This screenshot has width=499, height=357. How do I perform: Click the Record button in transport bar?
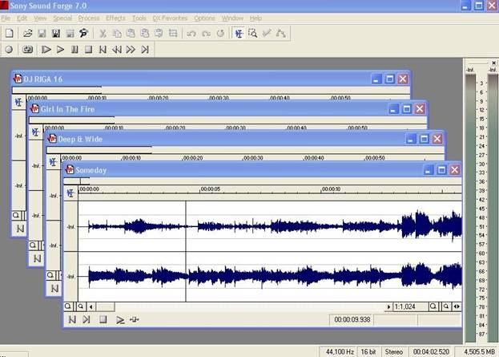[x=9, y=50]
